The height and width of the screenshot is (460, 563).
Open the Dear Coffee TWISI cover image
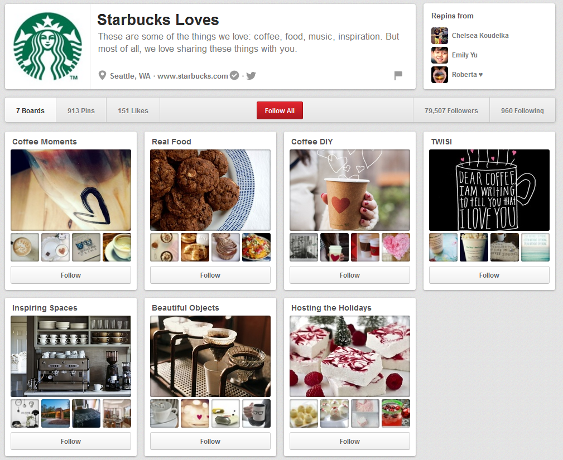489,190
